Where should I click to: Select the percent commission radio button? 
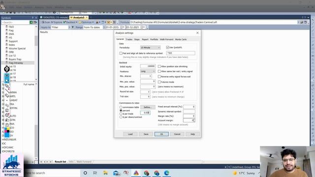tap(121, 110)
